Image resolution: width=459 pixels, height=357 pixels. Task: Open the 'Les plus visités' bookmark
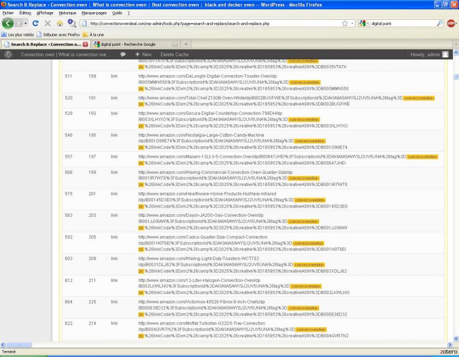tap(18, 34)
